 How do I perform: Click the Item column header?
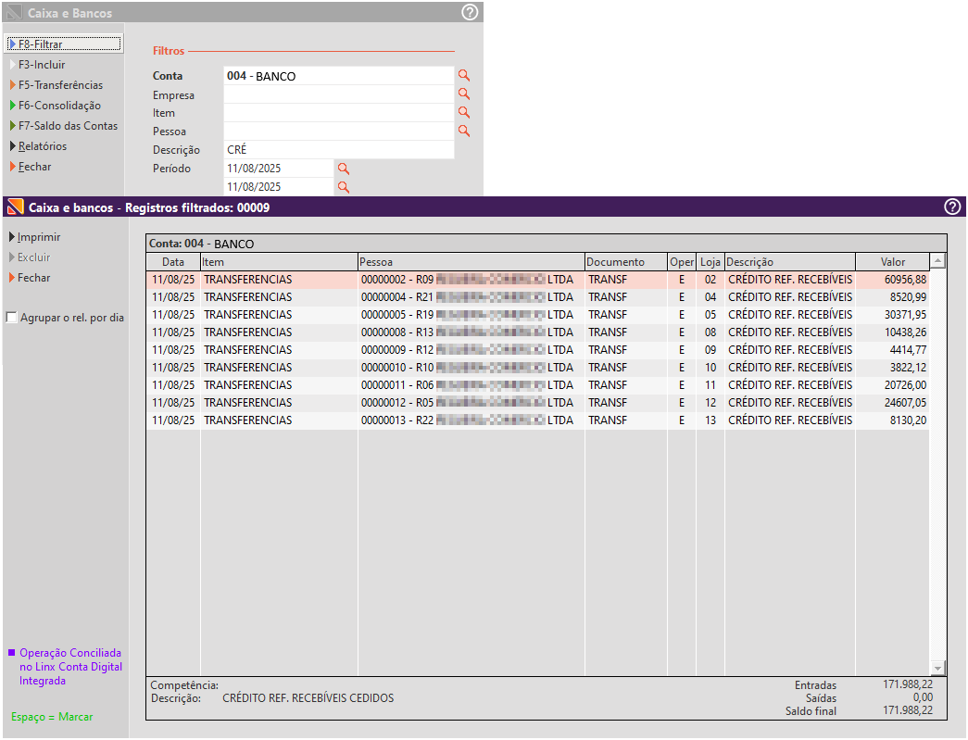pyautogui.click(x=279, y=262)
